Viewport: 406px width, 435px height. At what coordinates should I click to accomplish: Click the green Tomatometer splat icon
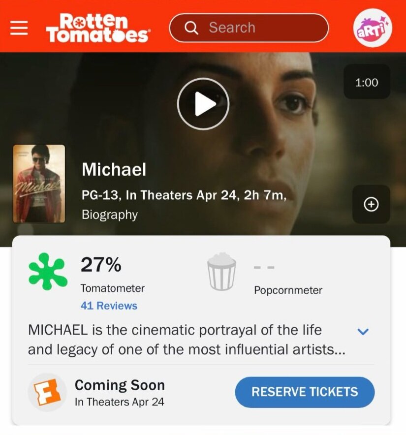48,271
